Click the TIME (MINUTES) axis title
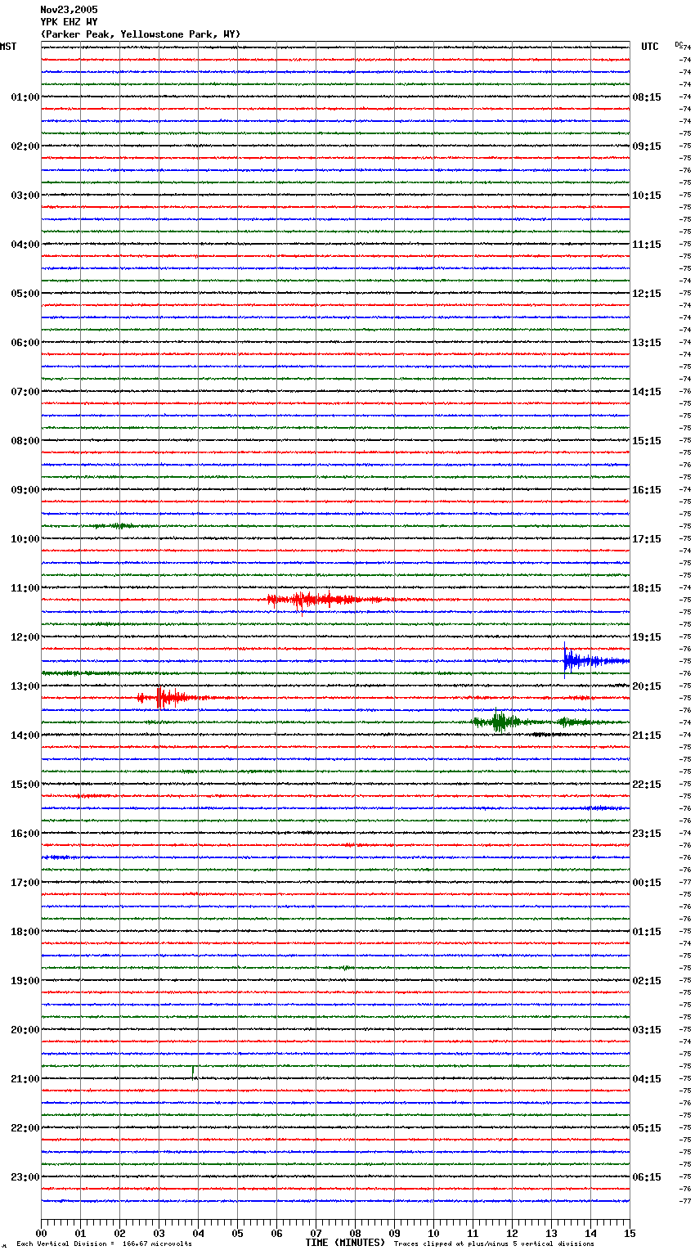Screen dimensions: 695x1255 [x=345, y=1243]
